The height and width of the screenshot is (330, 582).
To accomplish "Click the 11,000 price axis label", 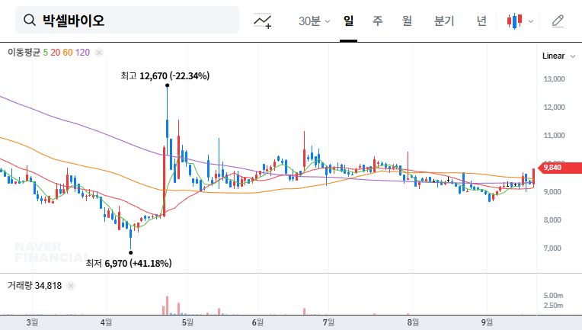I will pos(554,136).
